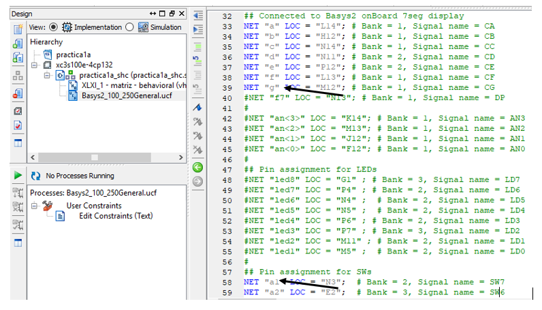Click the panel layout icon in Design toolbar

18,142
